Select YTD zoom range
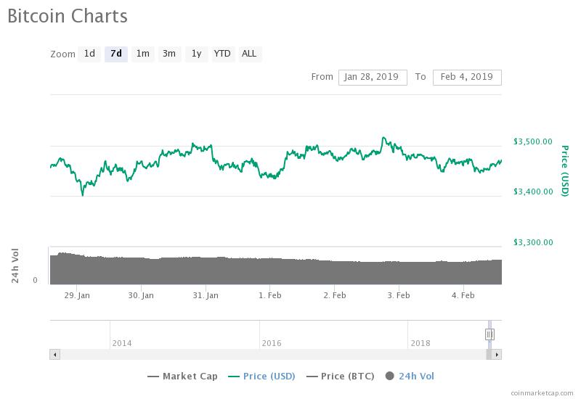The image size is (581, 399). pyautogui.click(x=222, y=54)
